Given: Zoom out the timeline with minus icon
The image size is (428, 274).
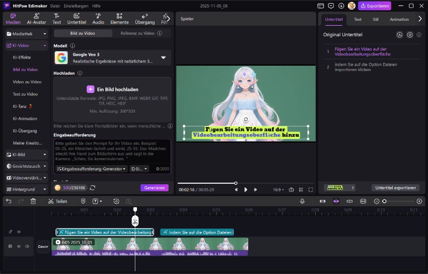Looking at the screenshot, I should pyautogui.click(x=377, y=201).
